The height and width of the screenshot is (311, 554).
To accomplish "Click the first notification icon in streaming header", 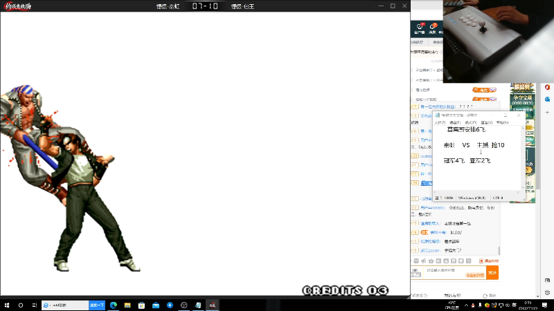I will coord(420,28).
